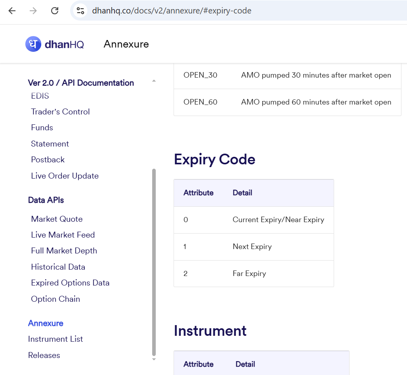The image size is (407, 375).
Task: Go to Option Chain docs
Action: 55,299
